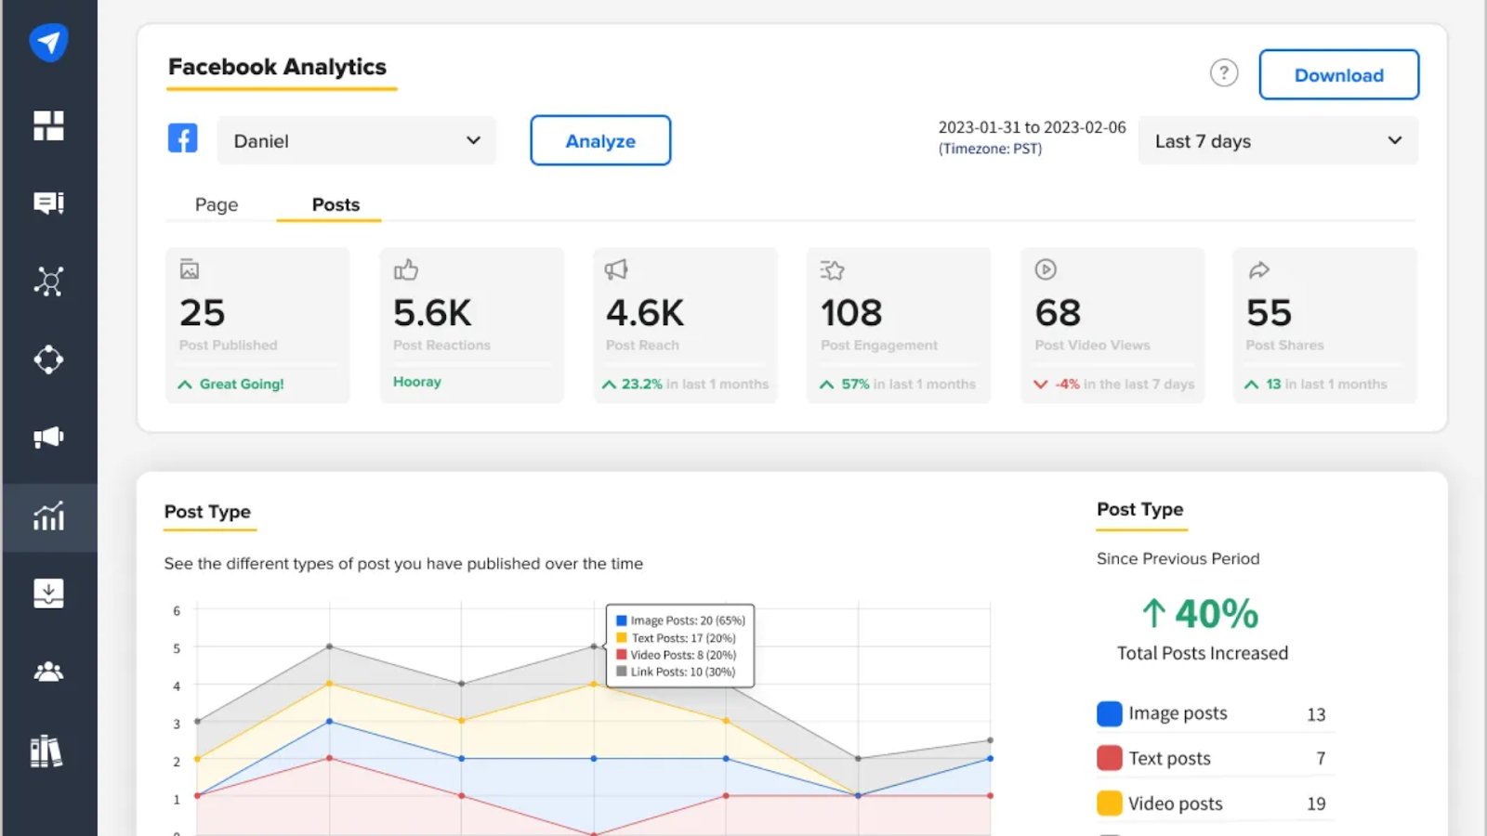Click the Since Previous Period label
1487x836 pixels.
tap(1178, 558)
